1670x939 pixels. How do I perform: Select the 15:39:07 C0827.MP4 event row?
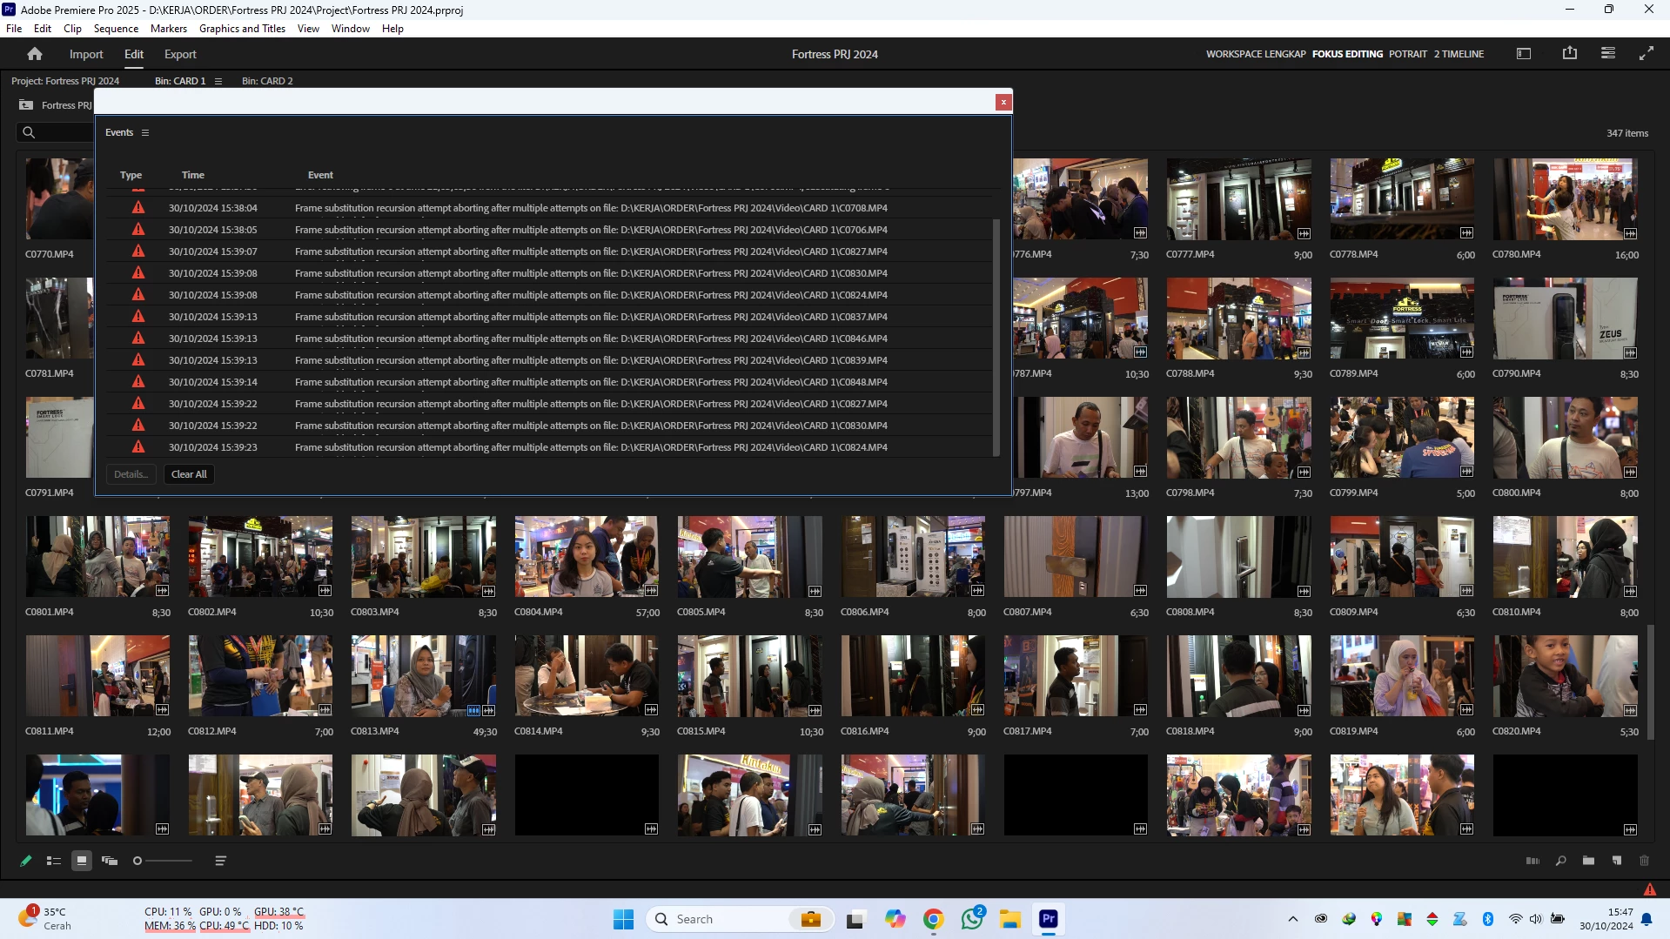[x=550, y=252]
